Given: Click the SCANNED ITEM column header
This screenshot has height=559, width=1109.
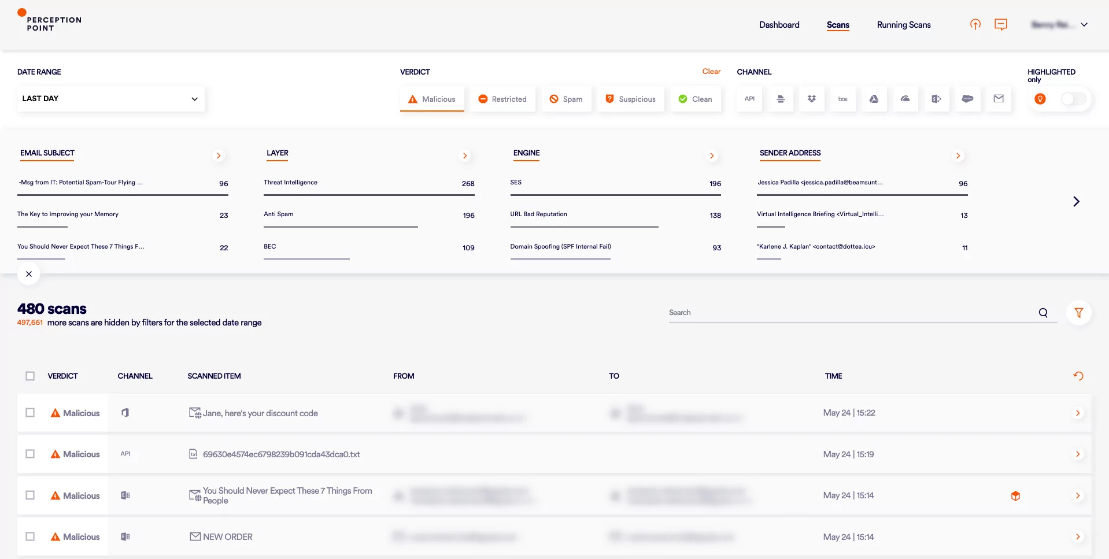Looking at the screenshot, I should pos(214,376).
